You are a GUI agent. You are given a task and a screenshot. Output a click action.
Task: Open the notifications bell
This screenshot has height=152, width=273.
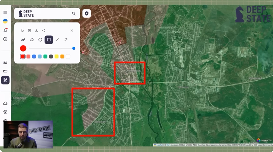(5, 30)
